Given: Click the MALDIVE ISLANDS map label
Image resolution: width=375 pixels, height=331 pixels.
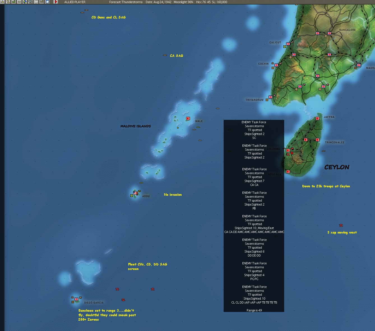Looking at the screenshot, I should coord(136,126).
